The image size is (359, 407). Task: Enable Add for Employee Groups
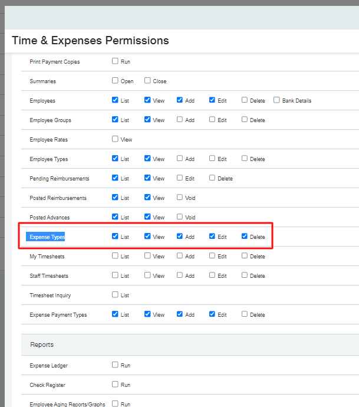[179, 119]
